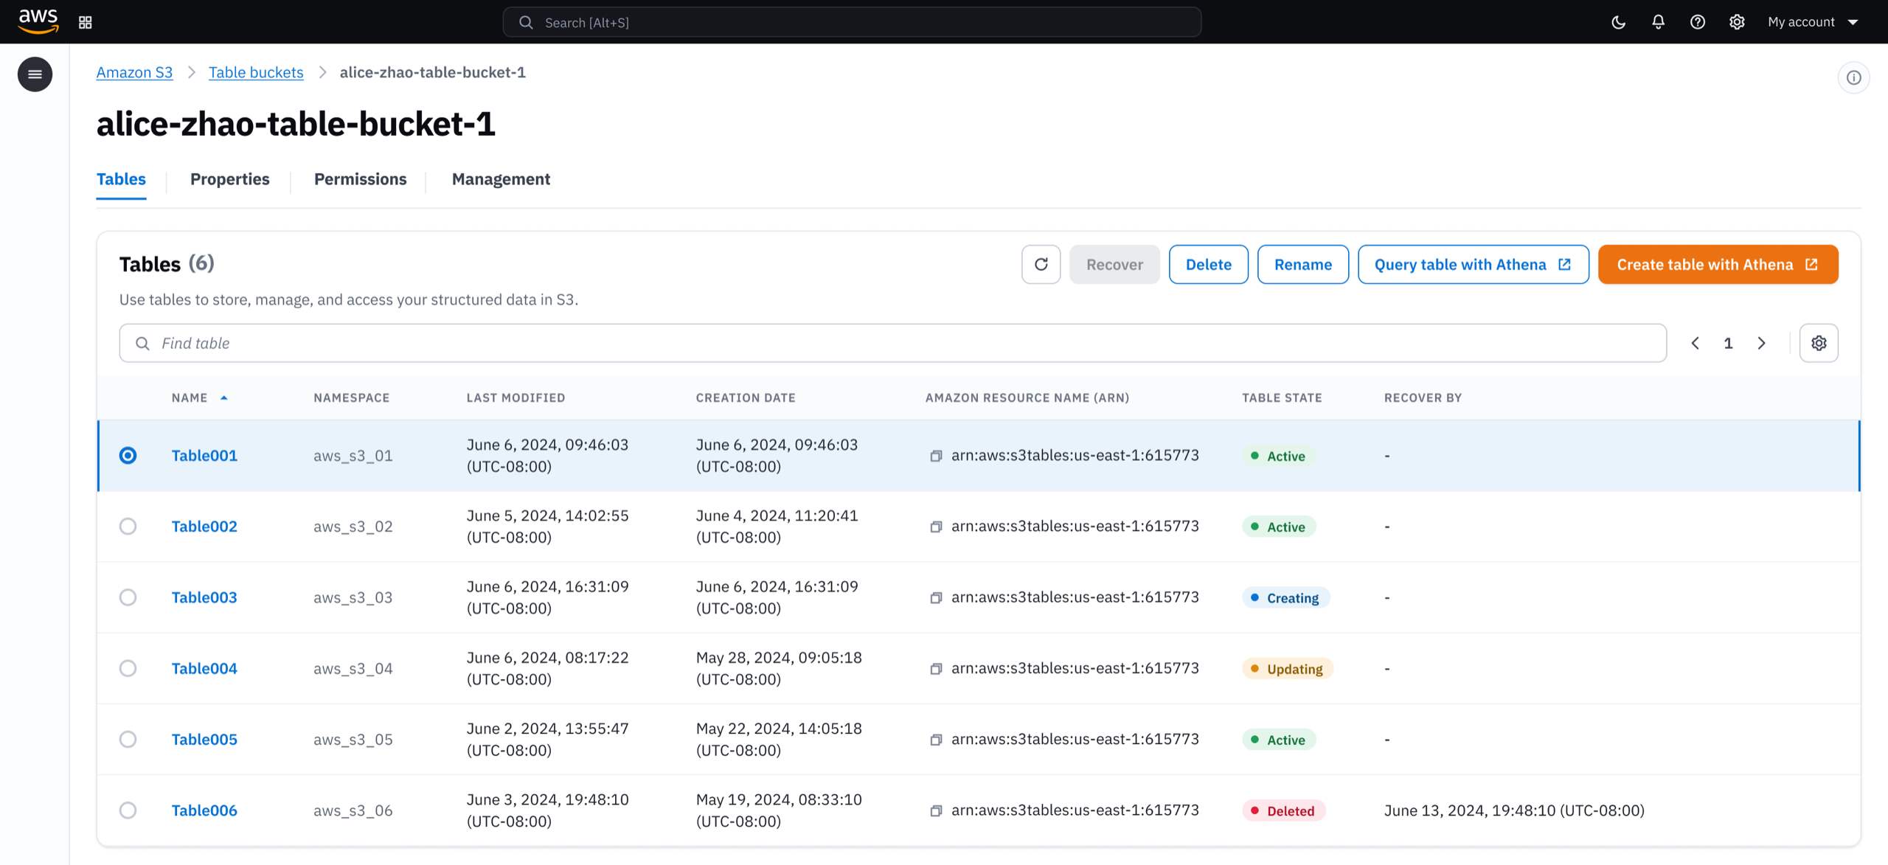Toggle dark mode moon icon
The image size is (1888, 865).
pyautogui.click(x=1618, y=22)
